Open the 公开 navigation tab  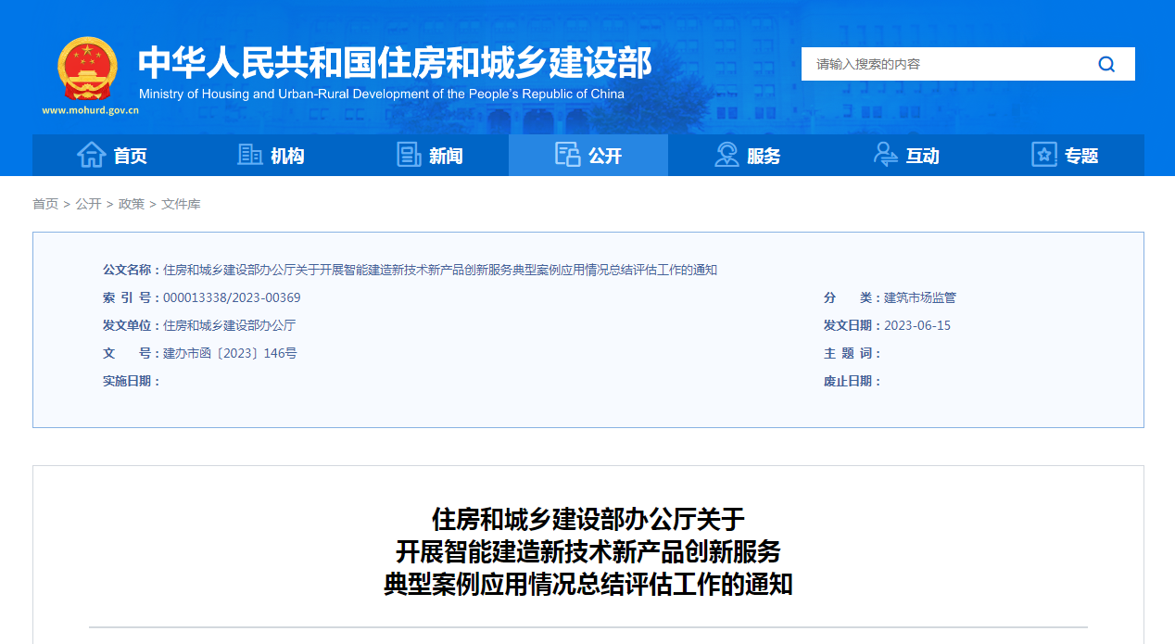[588, 156]
